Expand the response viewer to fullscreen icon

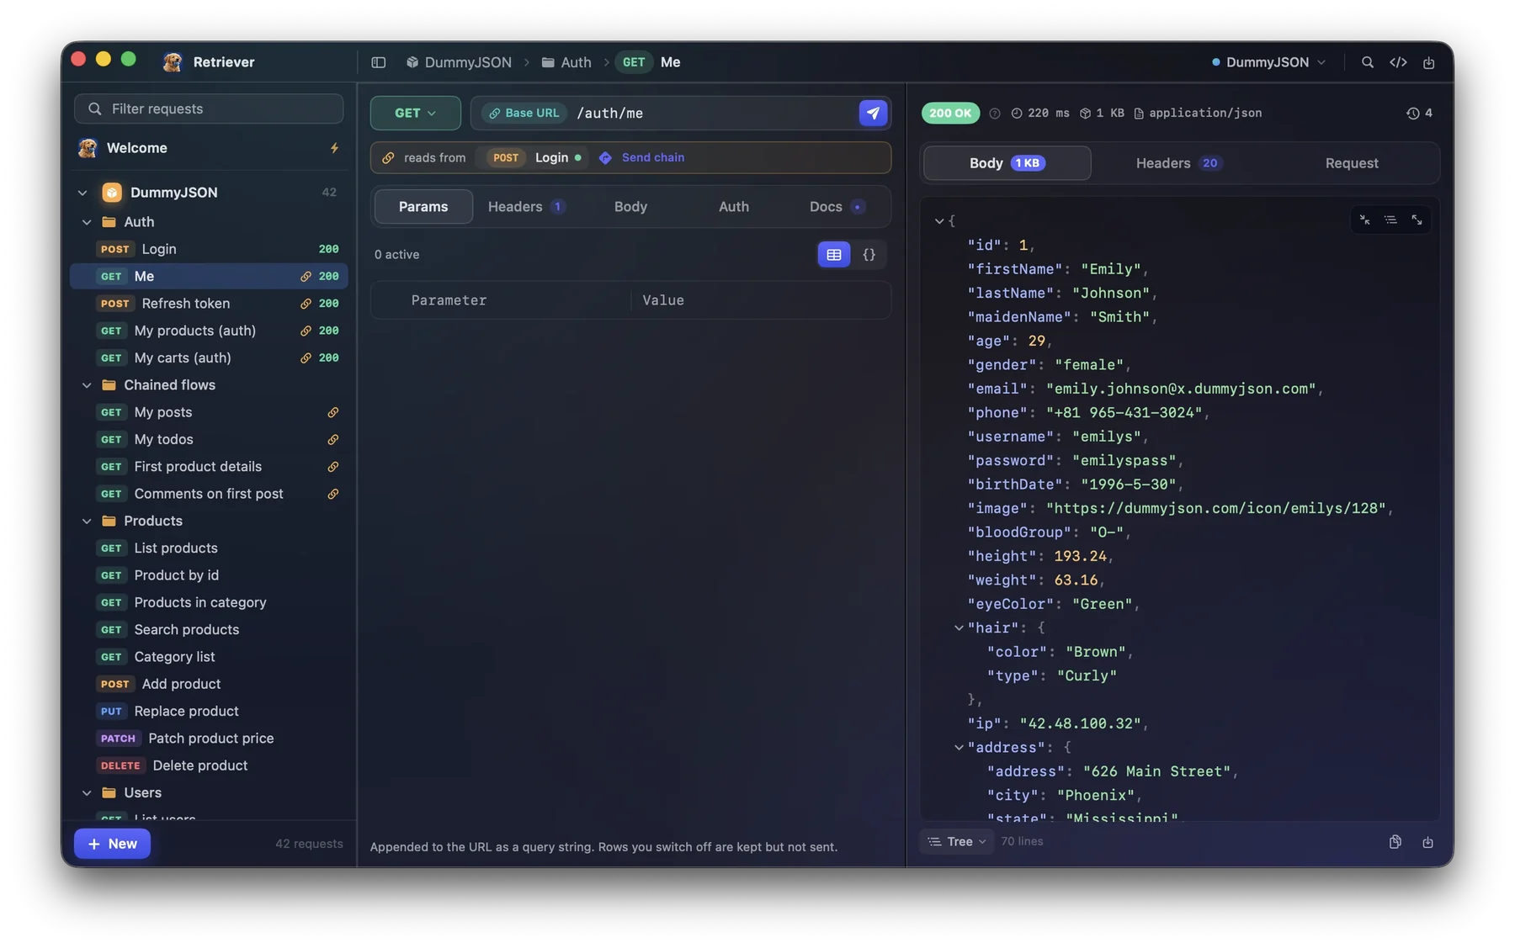click(1417, 220)
